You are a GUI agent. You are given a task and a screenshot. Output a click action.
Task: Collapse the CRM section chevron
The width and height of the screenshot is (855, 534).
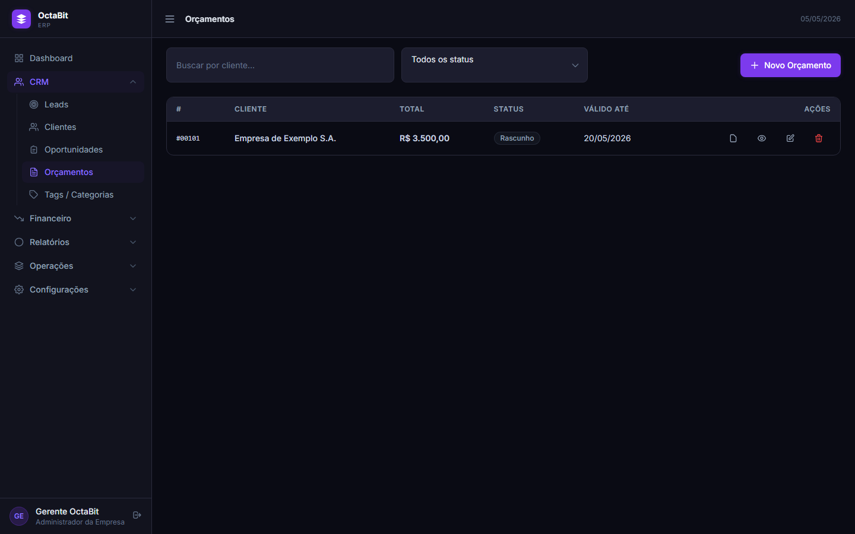point(133,82)
